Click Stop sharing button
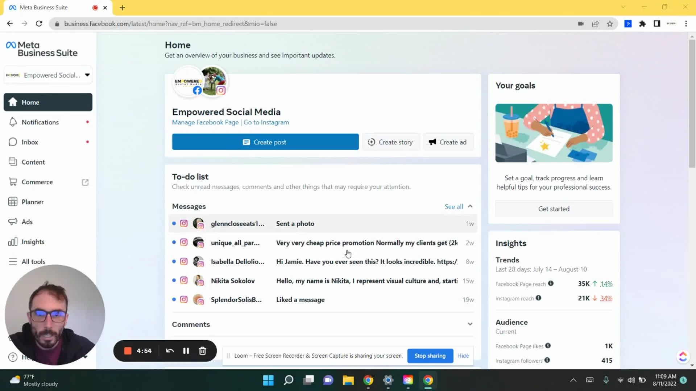Viewport: 696px width, 391px height. click(x=430, y=356)
